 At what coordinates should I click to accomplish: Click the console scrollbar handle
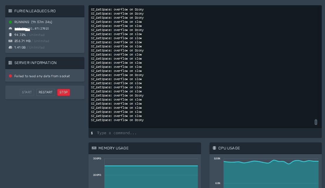point(316,122)
